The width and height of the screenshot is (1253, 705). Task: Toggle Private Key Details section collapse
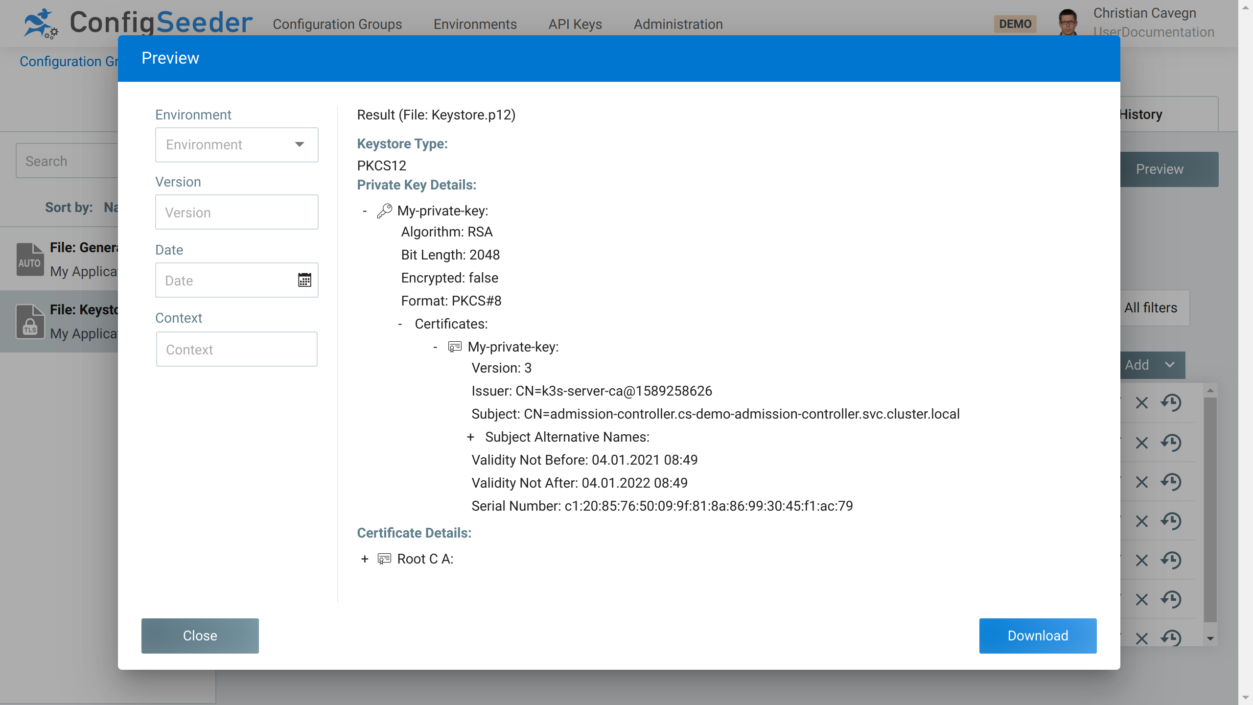tap(366, 210)
